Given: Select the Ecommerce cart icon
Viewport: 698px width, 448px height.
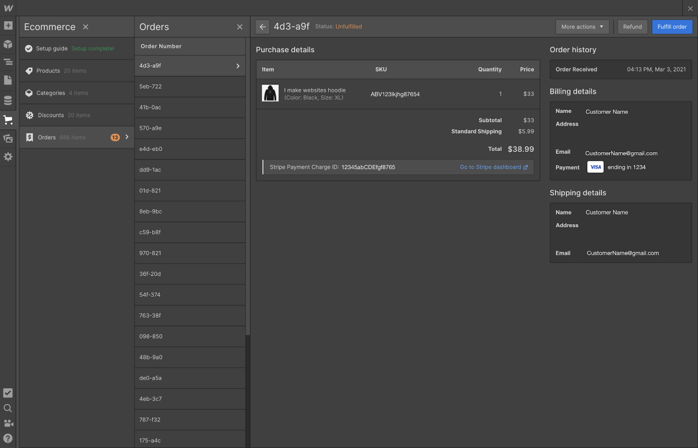Looking at the screenshot, I should click(8, 119).
